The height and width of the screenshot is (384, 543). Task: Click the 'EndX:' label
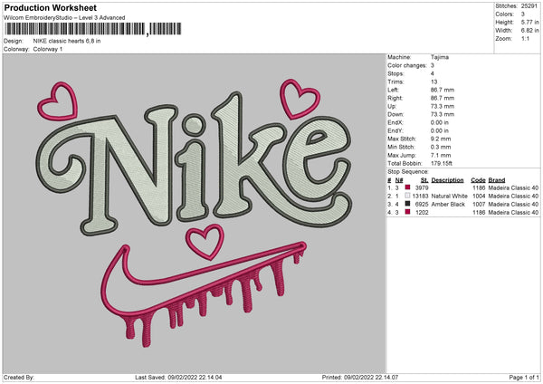point(395,122)
